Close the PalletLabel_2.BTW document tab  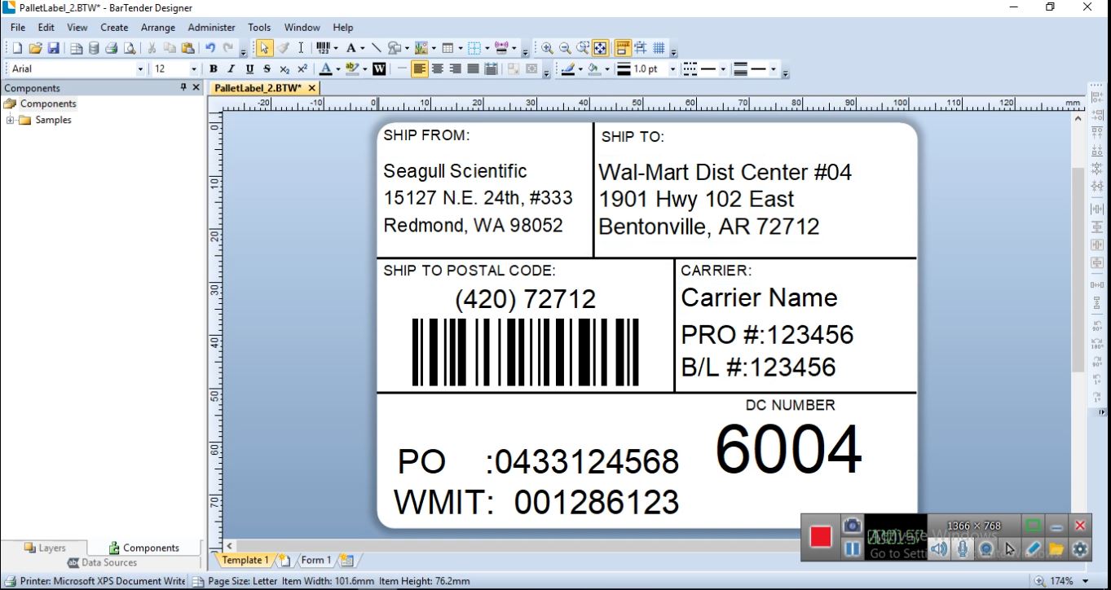(311, 88)
